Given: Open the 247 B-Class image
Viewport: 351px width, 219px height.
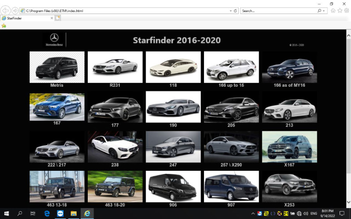Looking at the screenshot, I should [173, 147].
